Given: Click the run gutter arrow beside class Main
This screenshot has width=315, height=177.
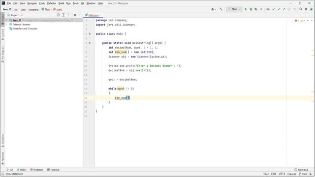Looking at the screenshot, I should click(90, 34).
